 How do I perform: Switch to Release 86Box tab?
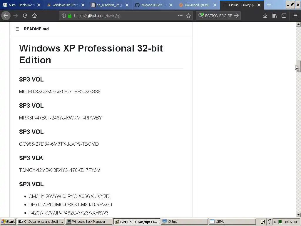(154, 5)
